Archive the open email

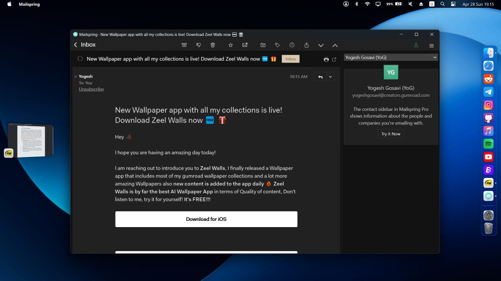184,45
